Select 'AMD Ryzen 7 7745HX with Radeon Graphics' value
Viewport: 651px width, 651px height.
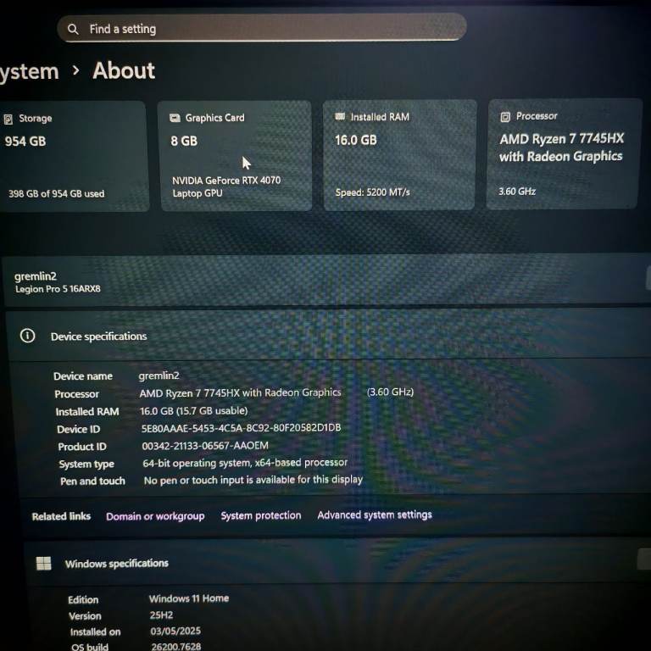click(x=241, y=392)
